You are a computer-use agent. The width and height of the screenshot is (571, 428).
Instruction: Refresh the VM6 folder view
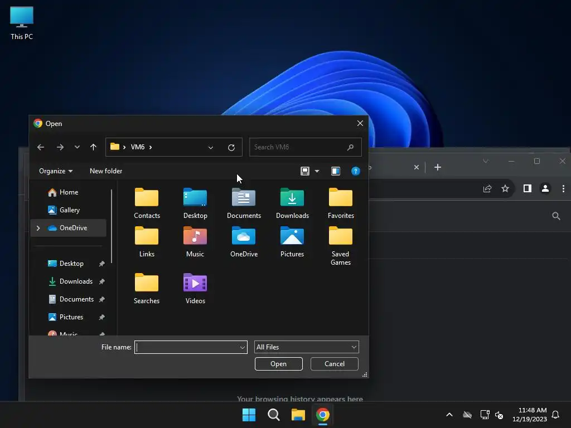(x=231, y=147)
